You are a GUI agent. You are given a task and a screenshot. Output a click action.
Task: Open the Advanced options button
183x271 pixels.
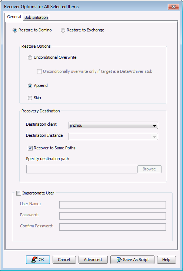(x=93, y=260)
